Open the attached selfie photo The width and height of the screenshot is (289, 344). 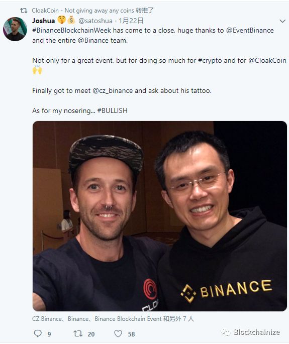pyautogui.click(x=160, y=216)
